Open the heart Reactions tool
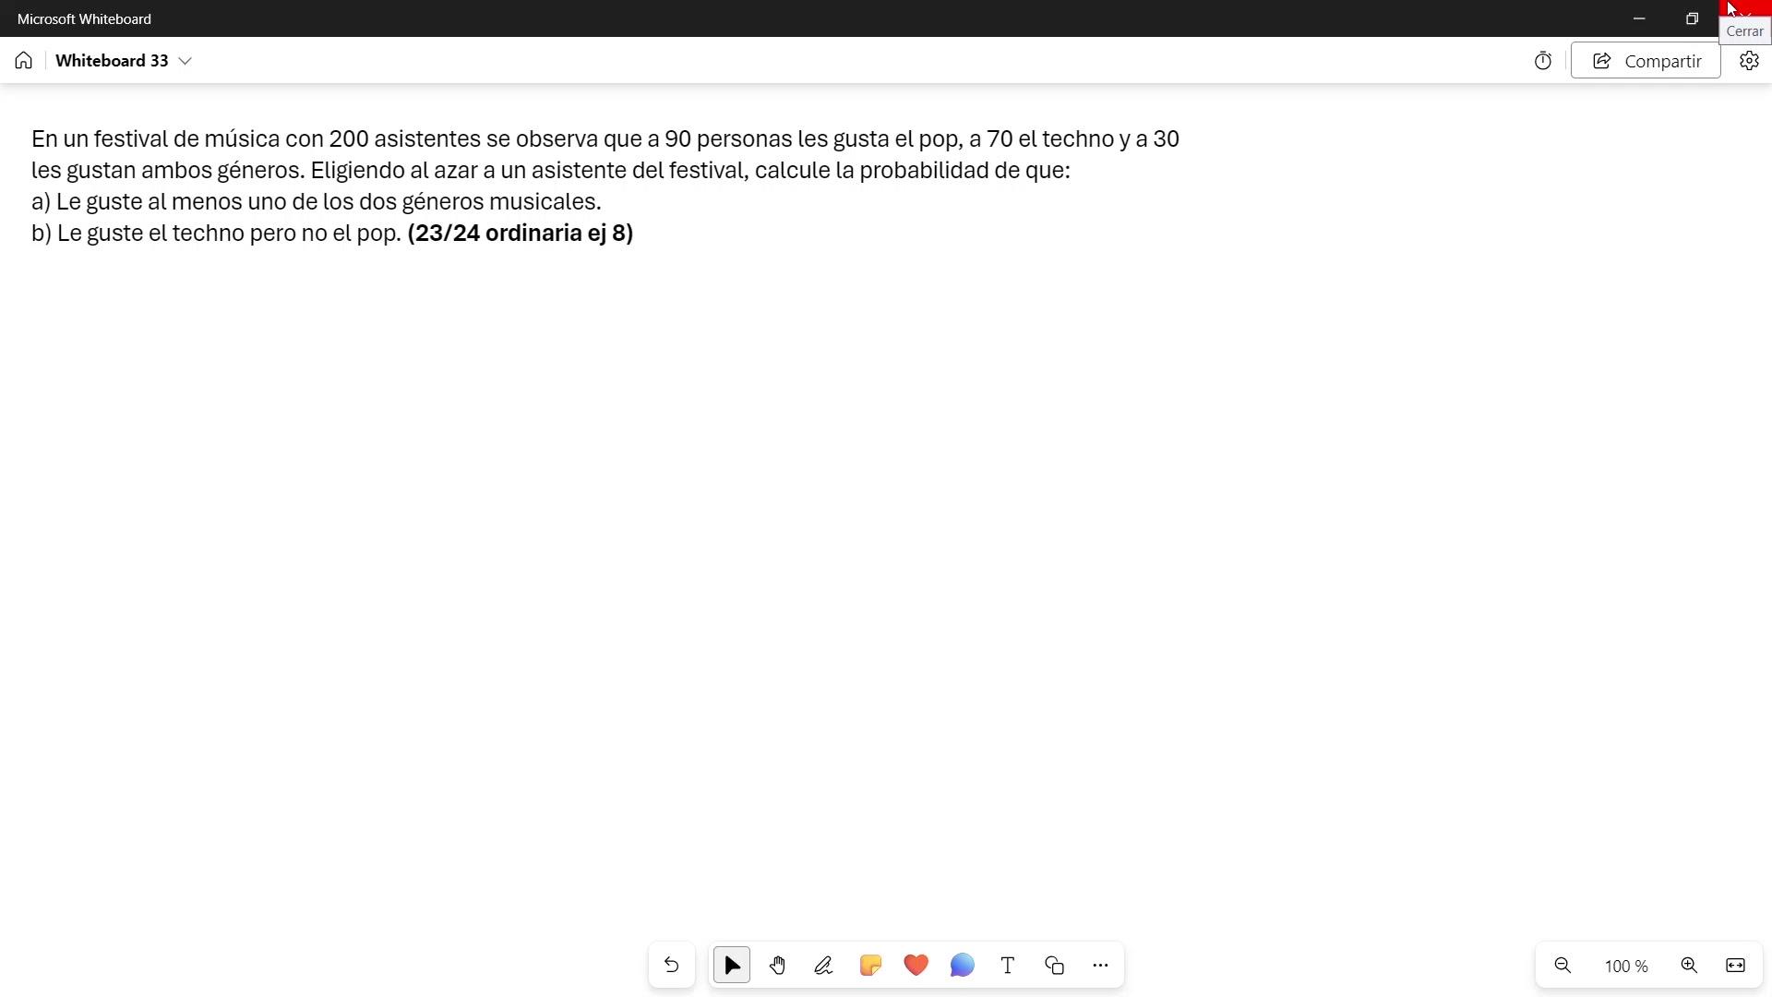 916,966
